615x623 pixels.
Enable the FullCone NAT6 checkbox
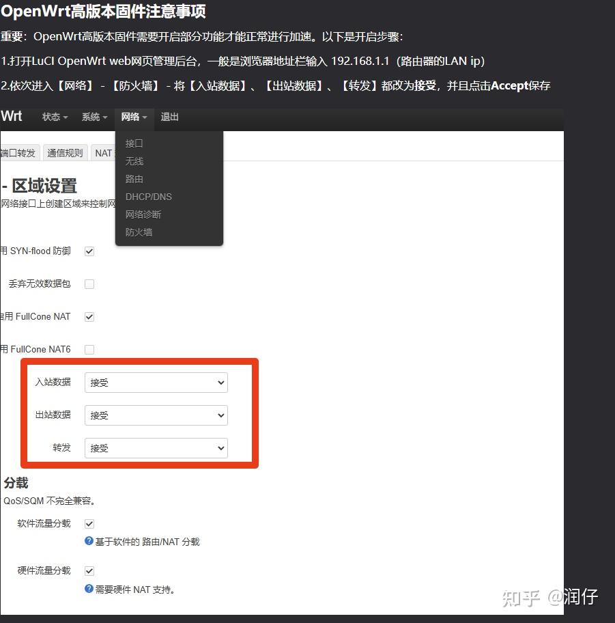89,349
